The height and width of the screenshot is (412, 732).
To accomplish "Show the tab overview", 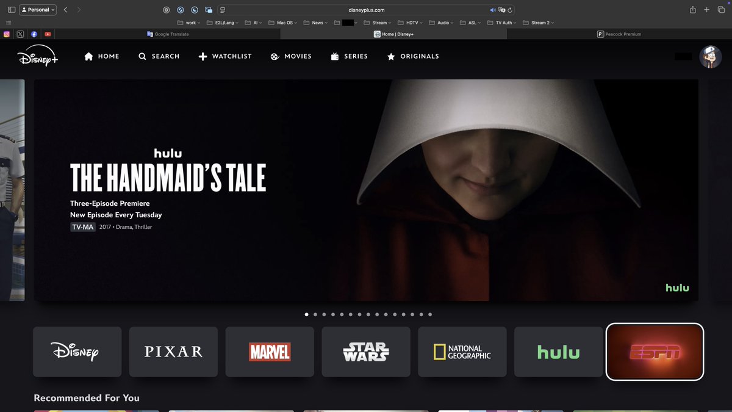I will click(x=720, y=10).
